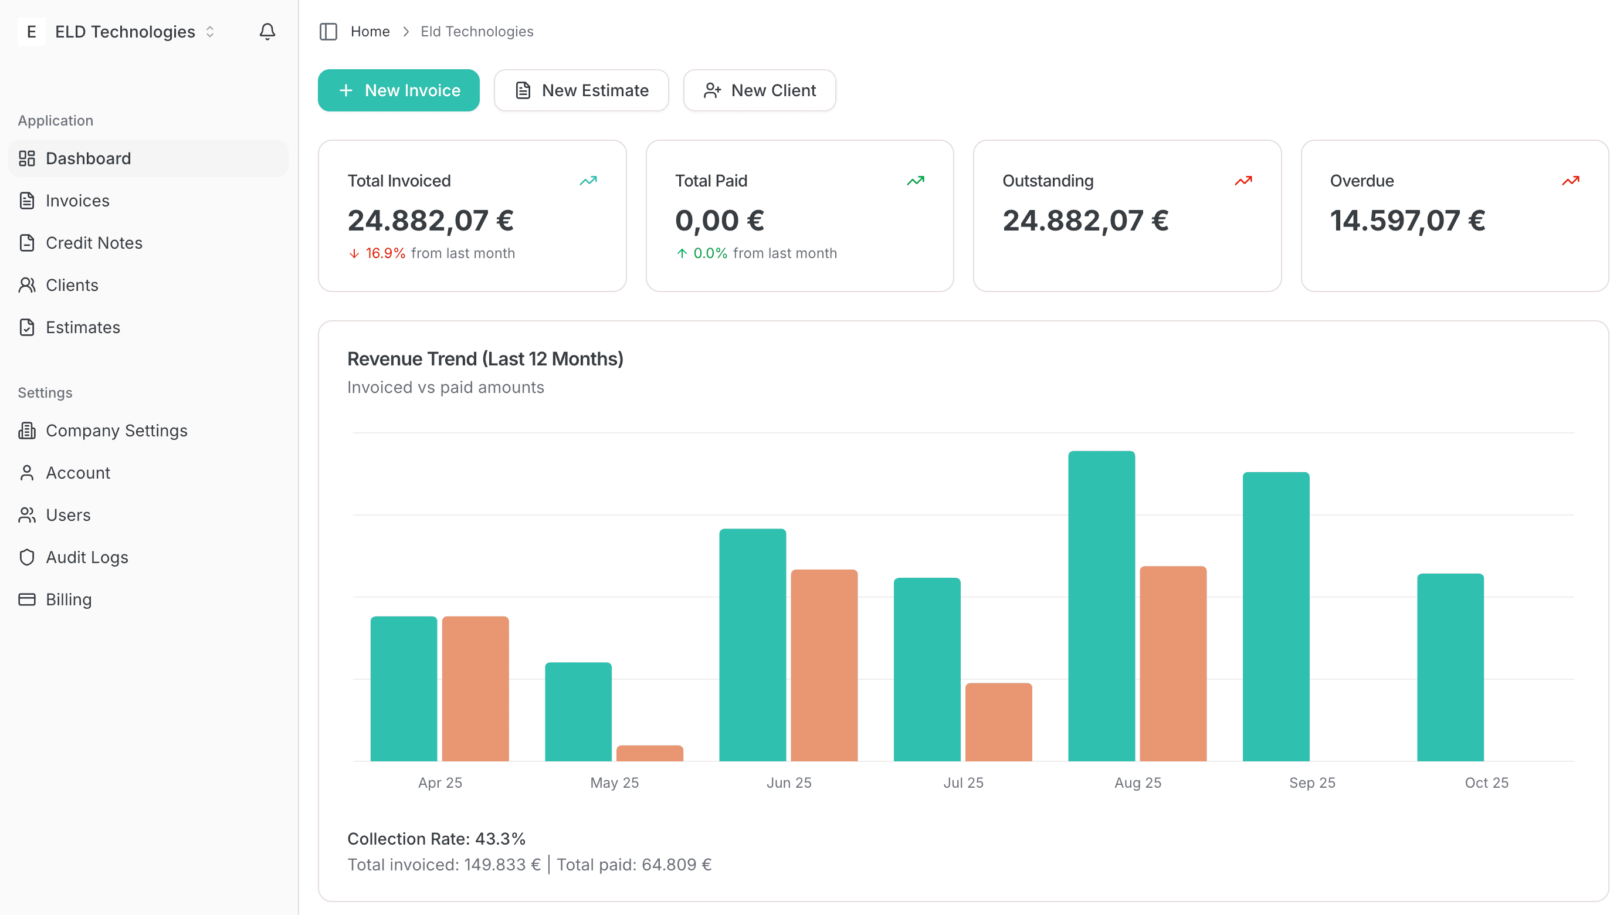Click the New Invoice button

(399, 90)
